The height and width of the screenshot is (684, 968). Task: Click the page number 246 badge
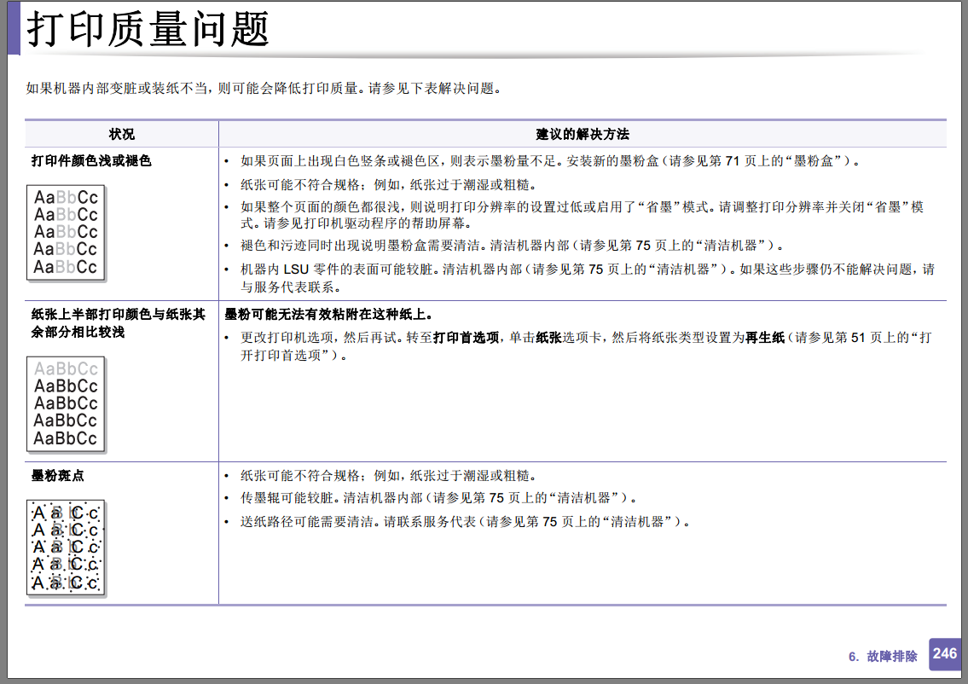click(x=944, y=654)
